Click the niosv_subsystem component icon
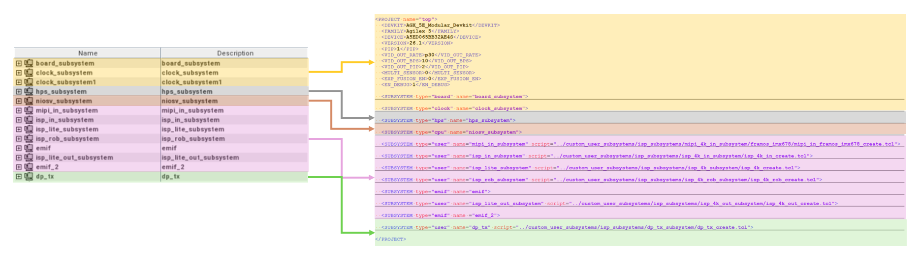Screen dimensions: 919x265 click(x=29, y=101)
